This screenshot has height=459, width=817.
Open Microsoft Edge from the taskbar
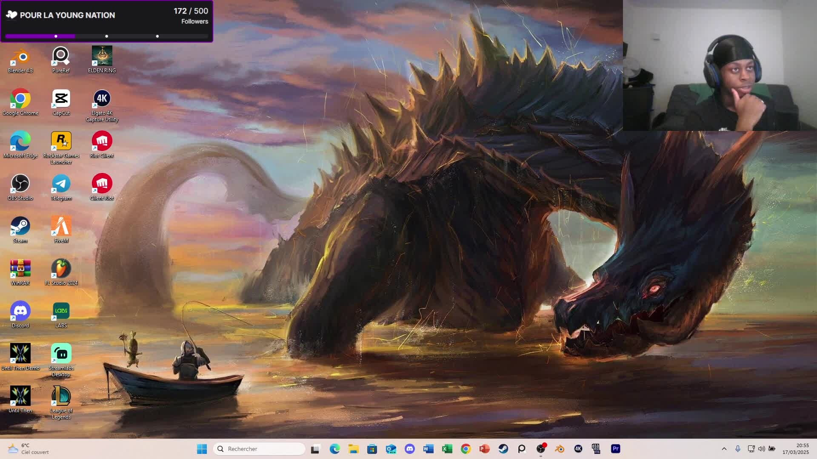tap(334, 449)
